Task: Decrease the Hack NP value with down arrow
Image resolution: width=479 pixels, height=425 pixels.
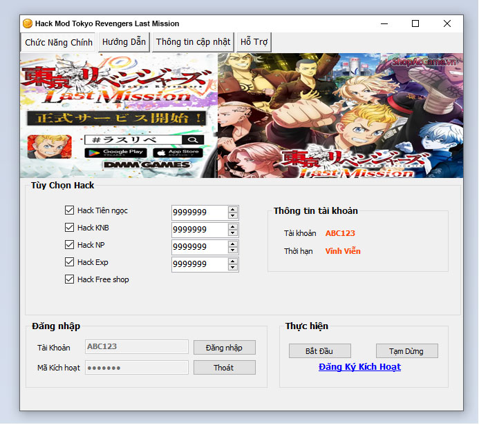Action: [x=233, y=250]
